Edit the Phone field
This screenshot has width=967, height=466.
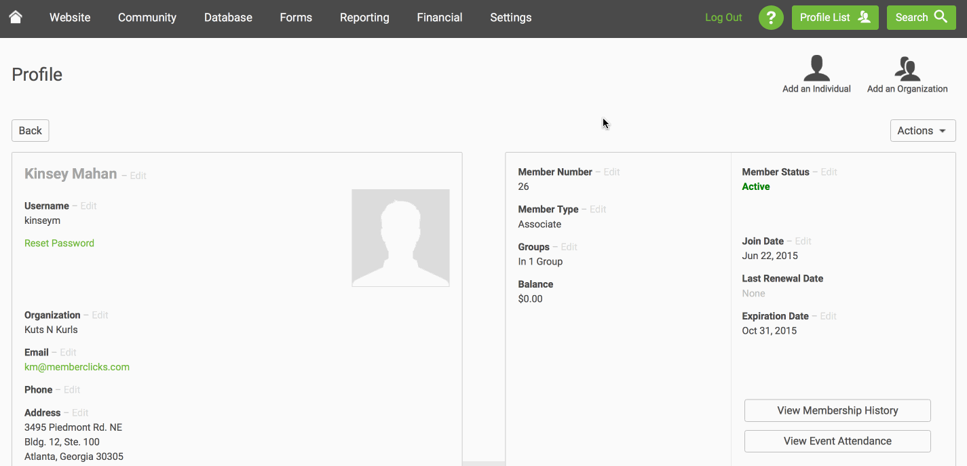click(x=72, y=390)
